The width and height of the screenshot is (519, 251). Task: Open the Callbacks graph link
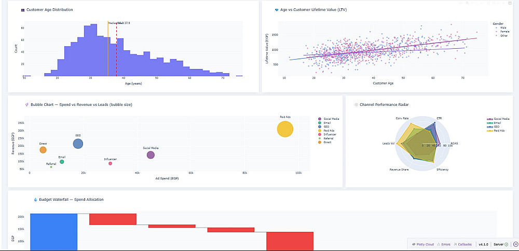[465, 244]
